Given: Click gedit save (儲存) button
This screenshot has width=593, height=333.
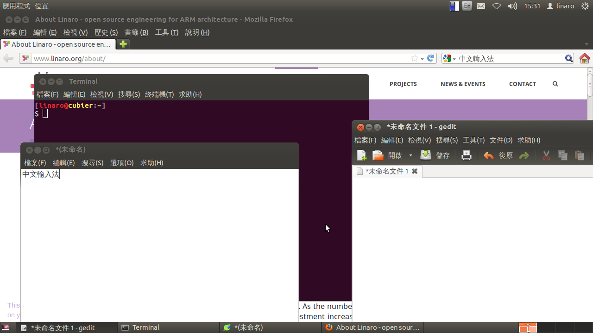Looking at the screenshot, I should (435, 155).
